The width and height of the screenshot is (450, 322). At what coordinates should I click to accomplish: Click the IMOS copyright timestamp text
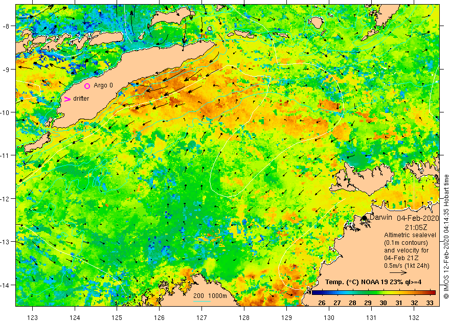tap(446, 237)
